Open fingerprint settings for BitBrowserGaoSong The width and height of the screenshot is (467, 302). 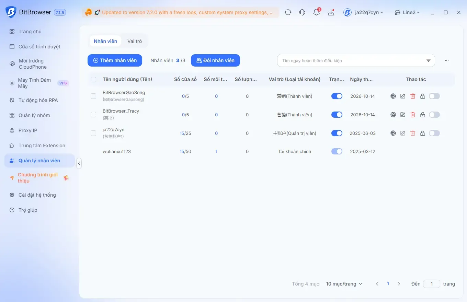pyautogui.click(x=393, y=96)
